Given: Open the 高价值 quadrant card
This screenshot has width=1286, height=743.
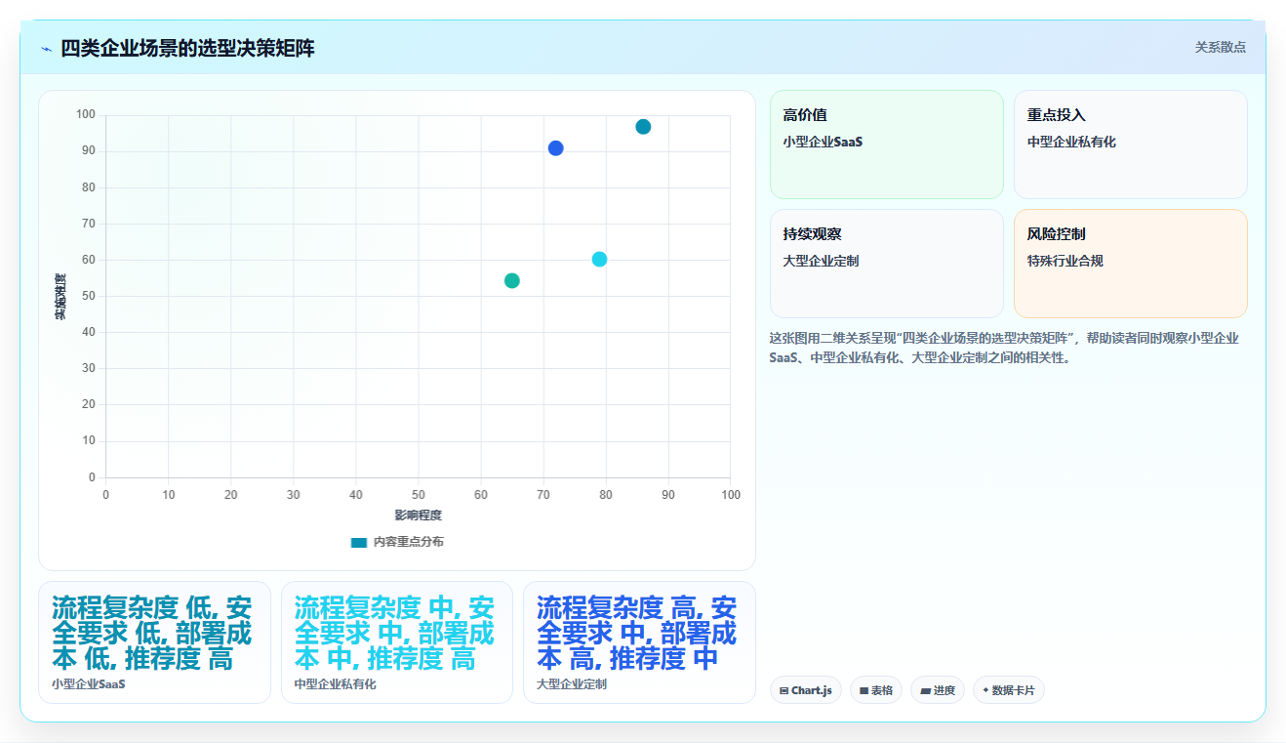Looking at the screenshot, I should pos(887,144).
